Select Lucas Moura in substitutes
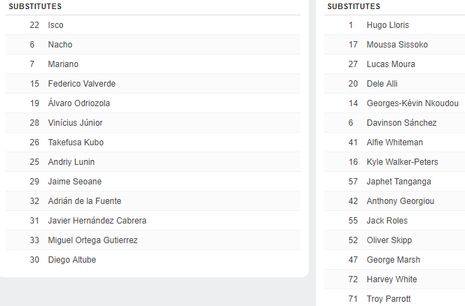 (391, 64)
